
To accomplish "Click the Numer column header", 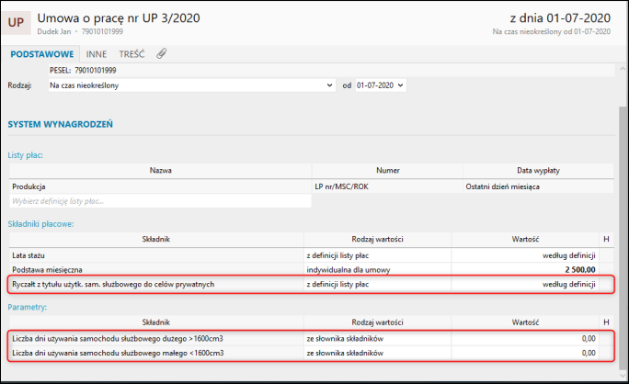I will 387,170.
